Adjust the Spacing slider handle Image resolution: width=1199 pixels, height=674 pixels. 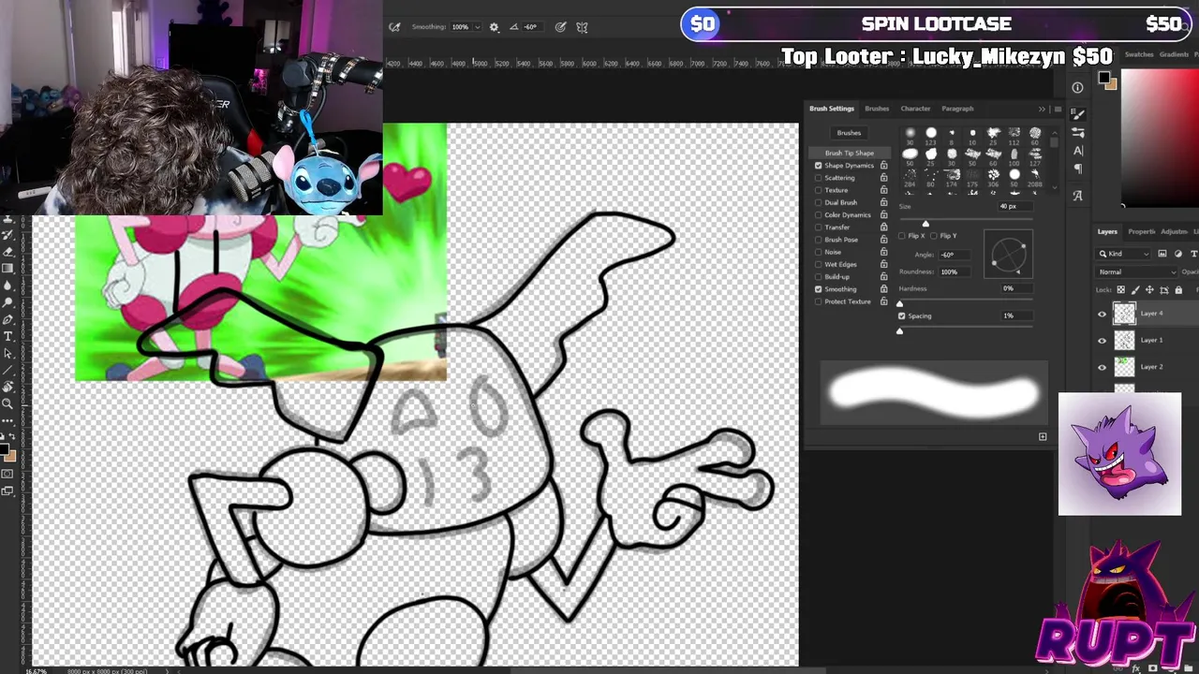[899, 330]
